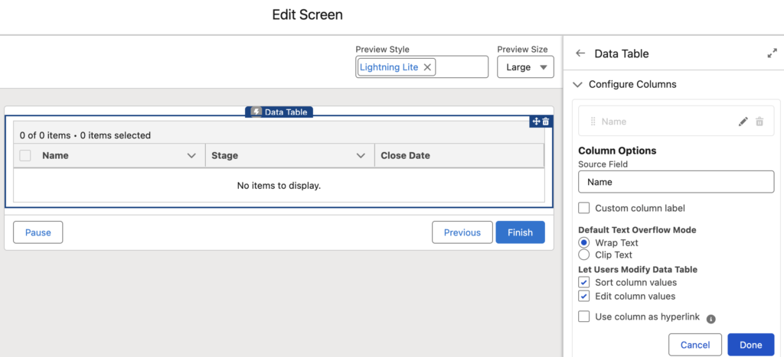The width and height of the screenshot is (784, 357).
Task: Click the Preview Style combo box
Action: pyautogui.click(x=422, y=67)
